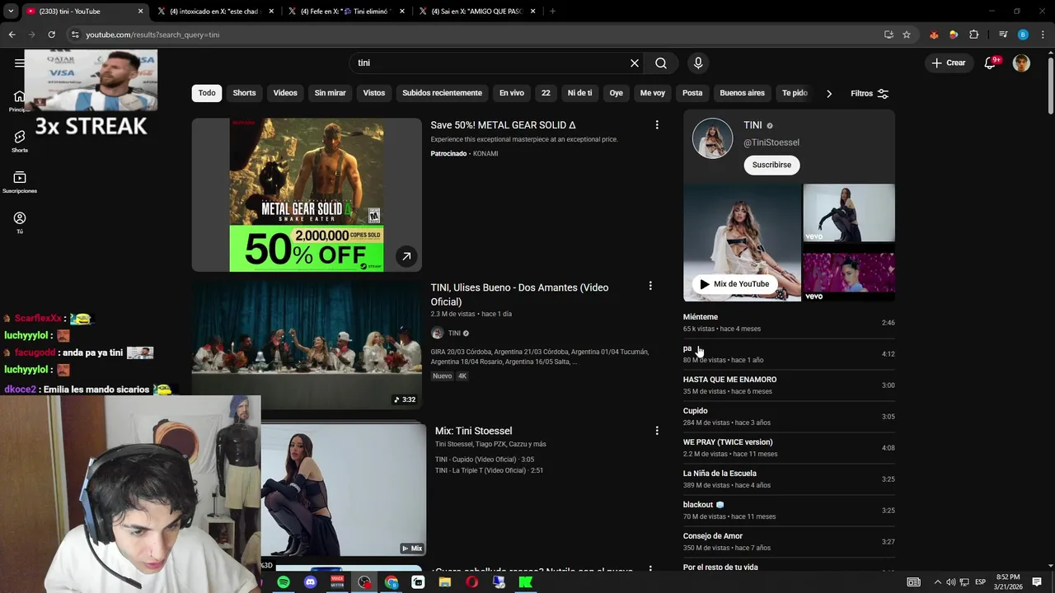This screenshot has height=593, width=1055.
Task: Open options menu for Dos Amantes video
Action: 650,286
